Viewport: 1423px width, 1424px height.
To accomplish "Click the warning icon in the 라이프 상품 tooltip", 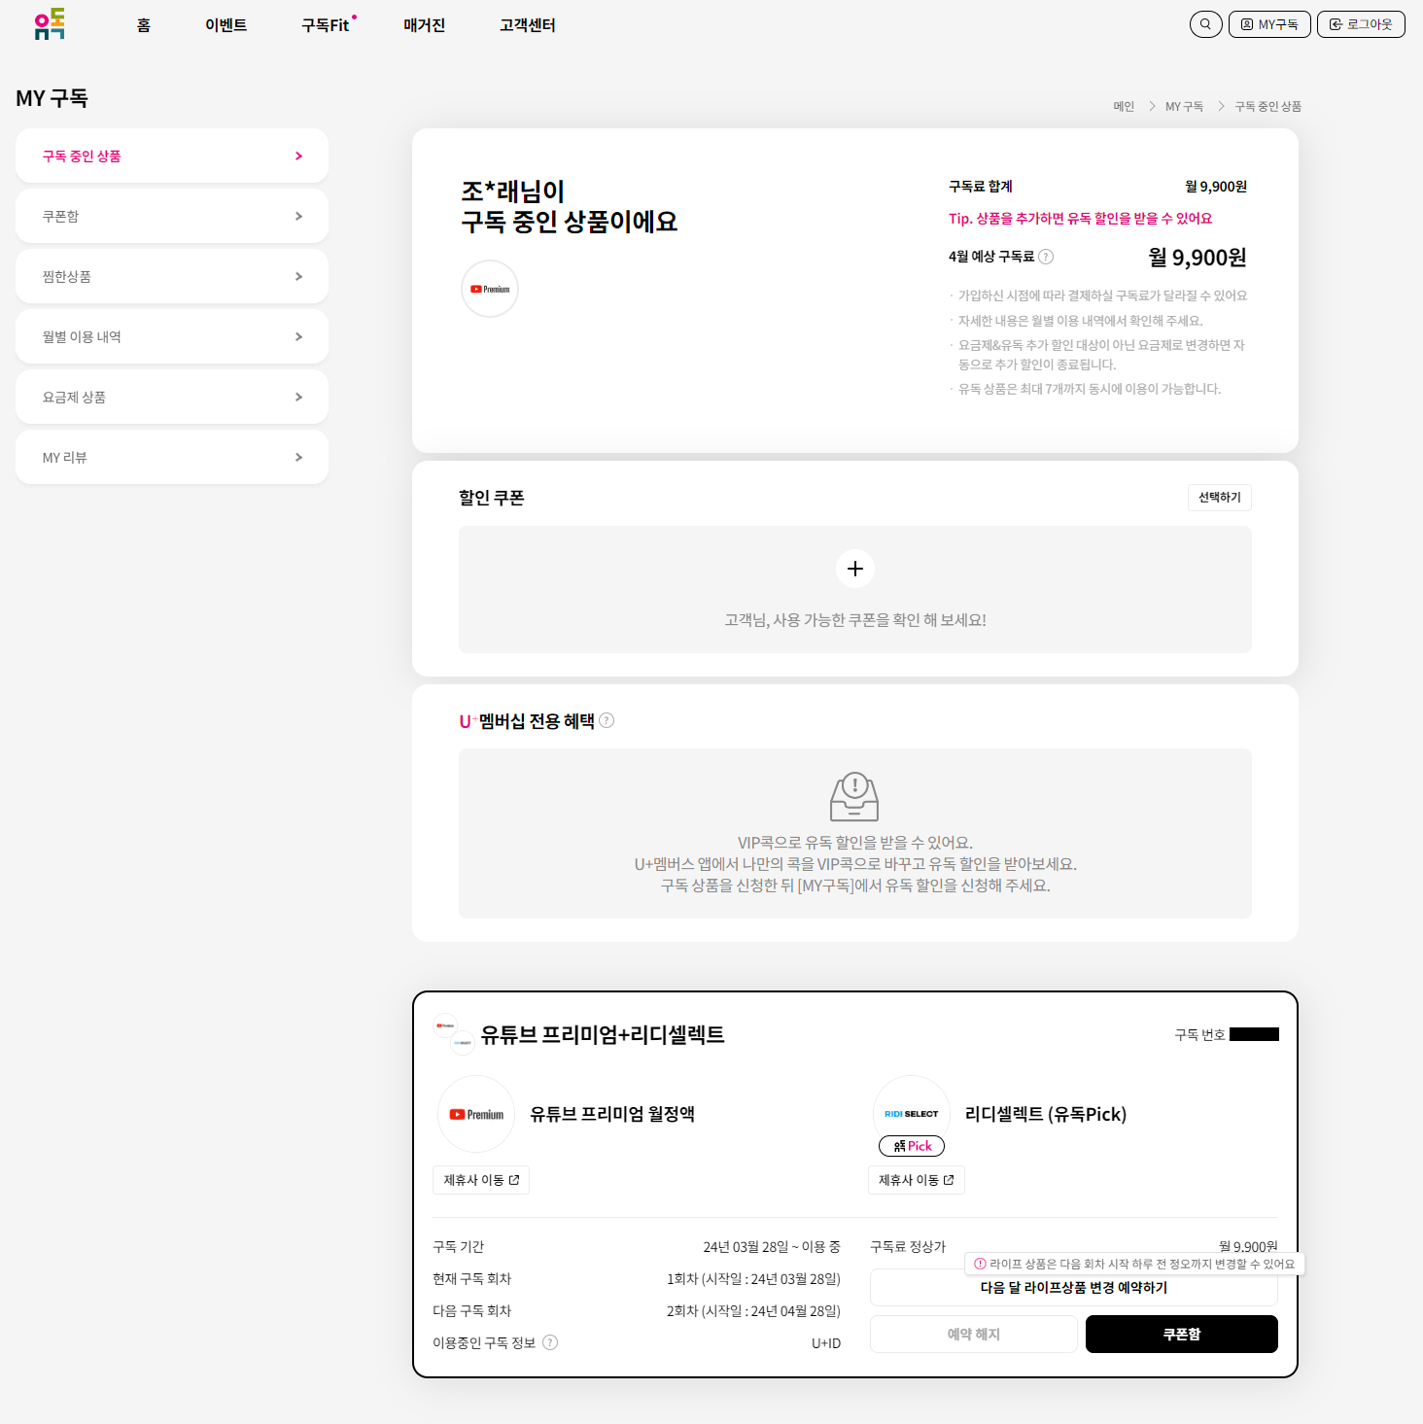I will tap(981, 1264).
